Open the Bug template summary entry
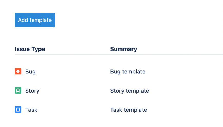Viewport: 223px width, 127px height. tap(128, 72)
